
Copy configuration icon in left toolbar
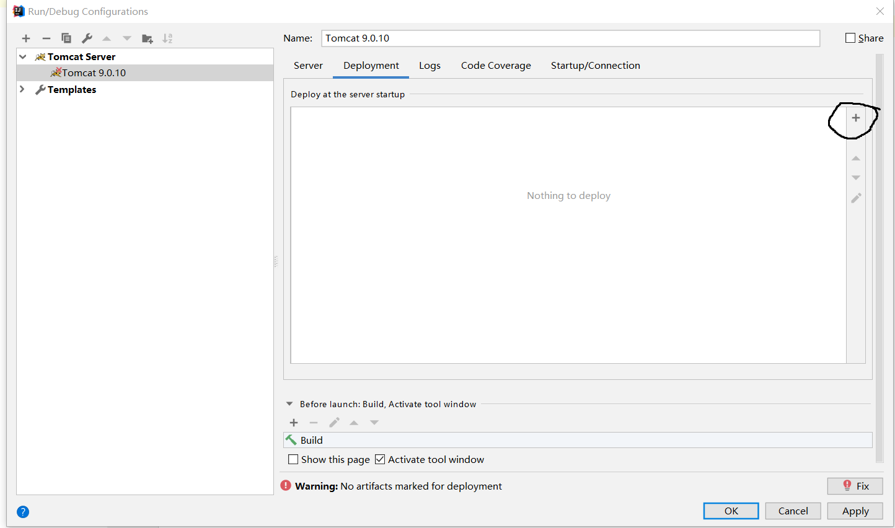66,38
